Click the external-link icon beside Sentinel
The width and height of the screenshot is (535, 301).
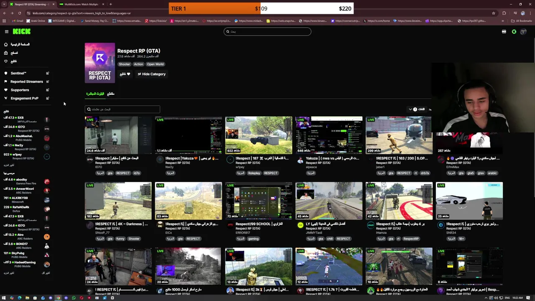coord(47,73)
